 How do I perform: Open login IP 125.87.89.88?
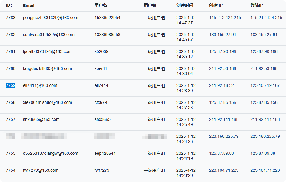(263, 153)
